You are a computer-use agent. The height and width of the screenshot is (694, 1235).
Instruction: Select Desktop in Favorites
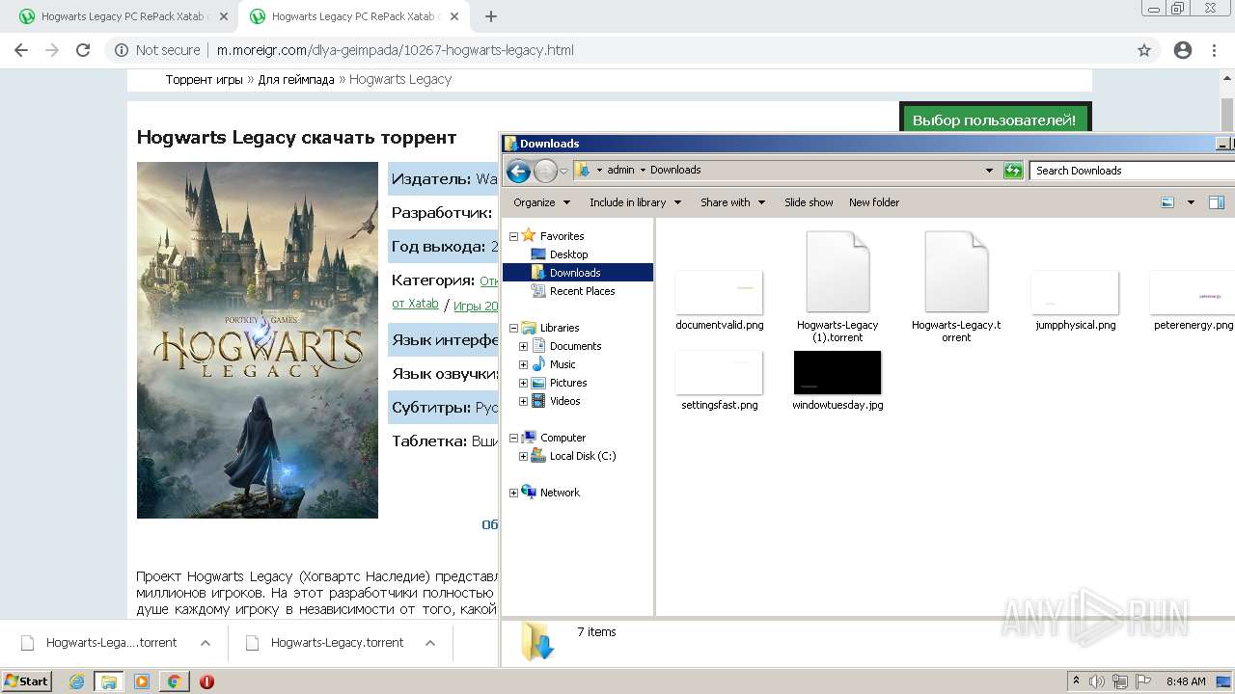point(568,254)
